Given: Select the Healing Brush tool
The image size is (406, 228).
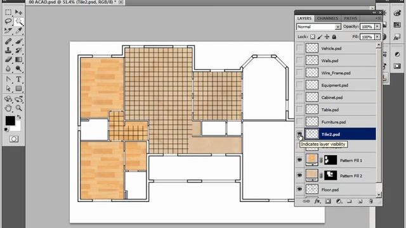Looking at the screenshot, I should pos(8,41).
